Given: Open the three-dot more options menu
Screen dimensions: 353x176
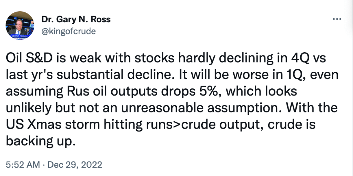Looking at the screenshot, I should (x=336, y=19).
